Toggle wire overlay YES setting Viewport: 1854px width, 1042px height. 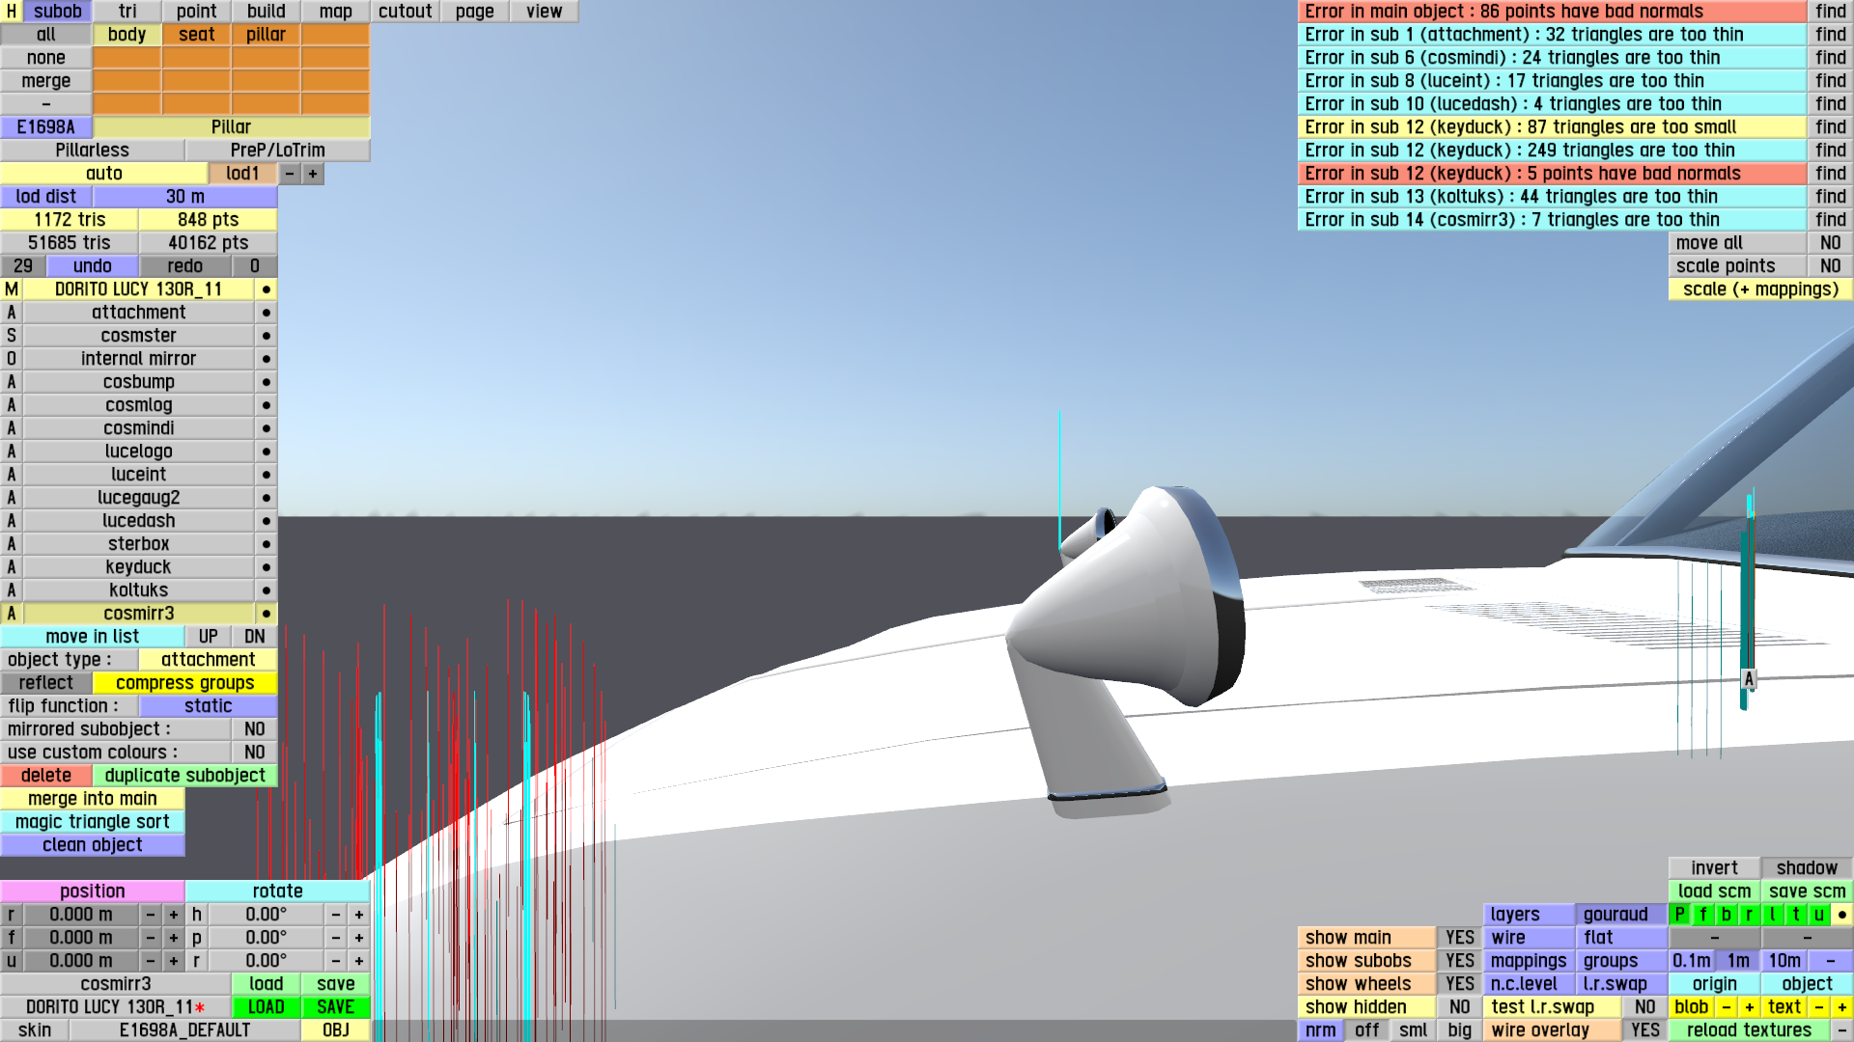tap(1644, 1030)
